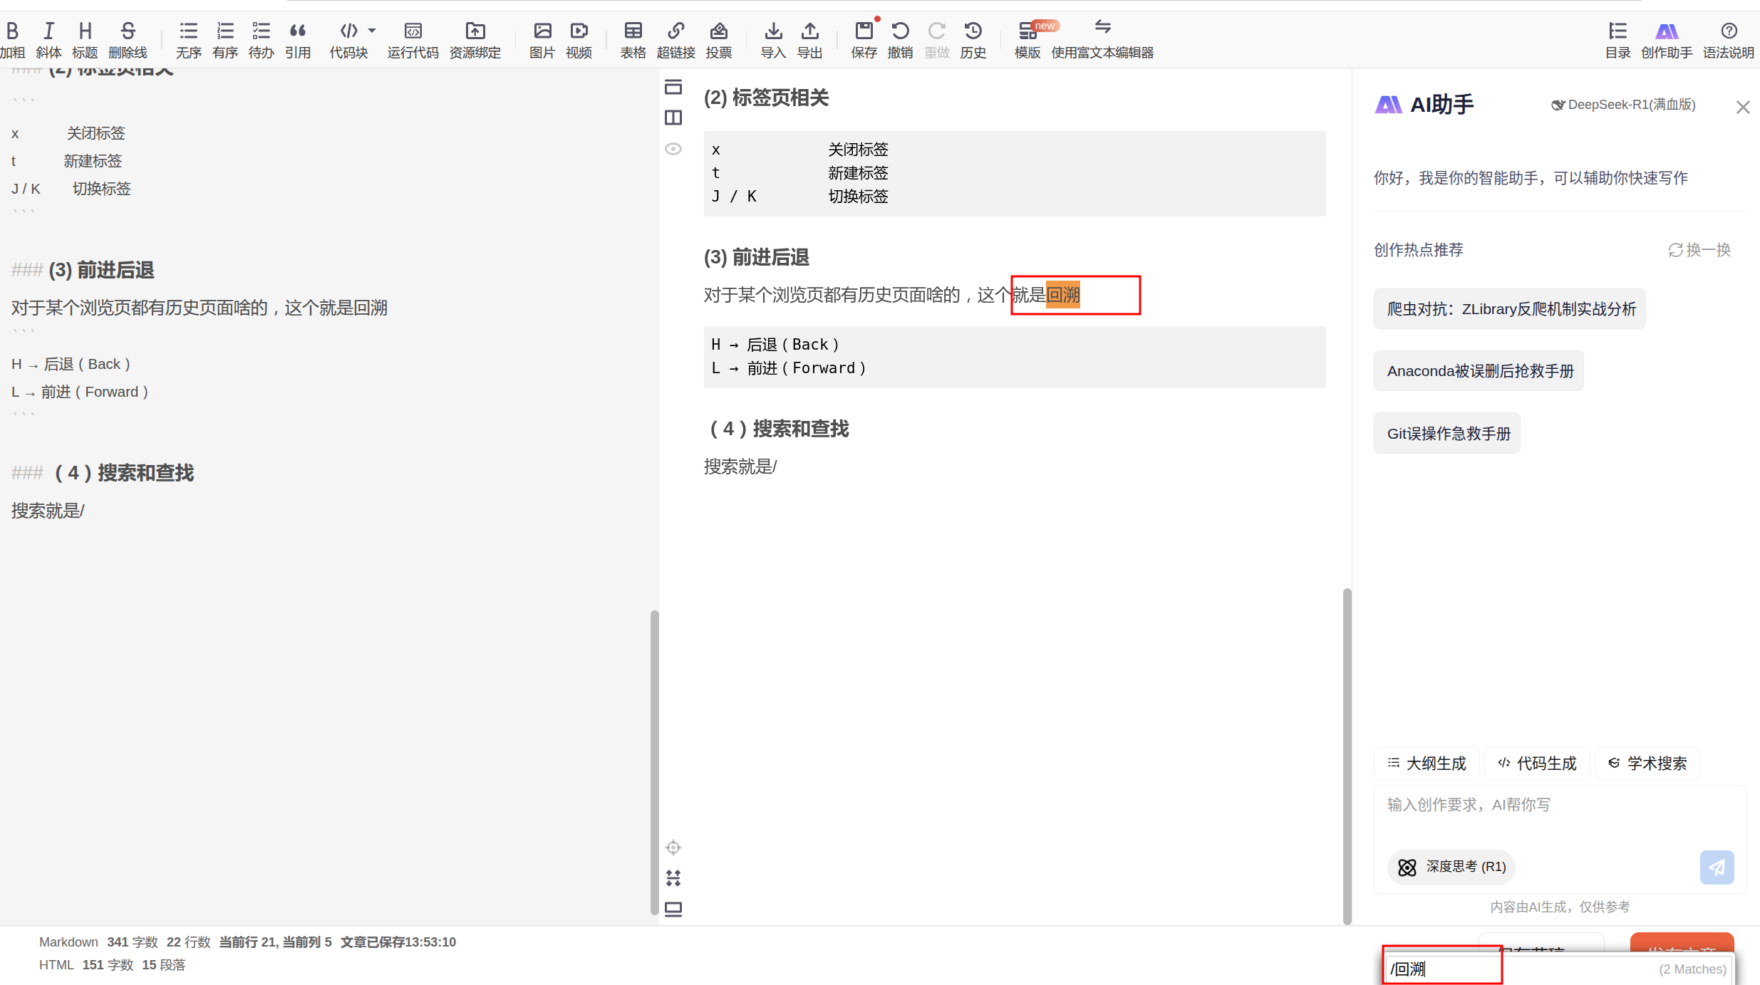Image resolution: width=1760 pixels, height=985 pixels.
Task: Click the Bold (加粗) formatting icon
Action: 12,31
